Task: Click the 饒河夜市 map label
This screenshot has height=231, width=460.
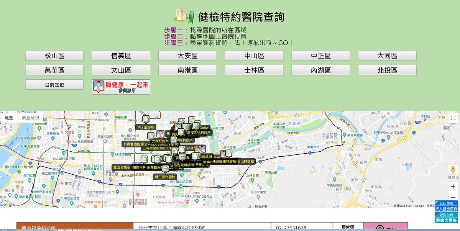Action: [229, 147]
